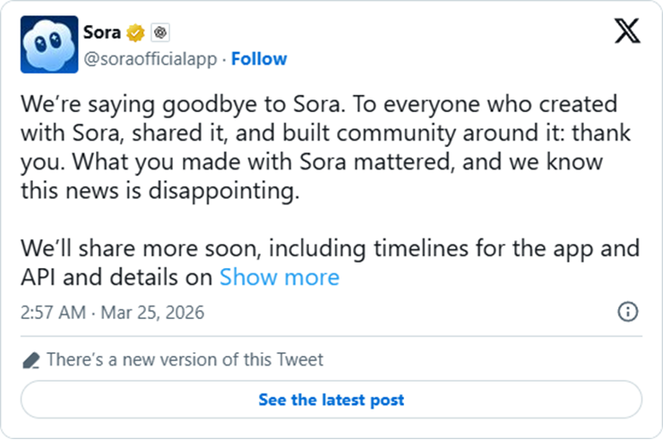Open the @soraofficialapp handle link
Image resolution: width=663 pixels, height=440 pixels.
151,59
